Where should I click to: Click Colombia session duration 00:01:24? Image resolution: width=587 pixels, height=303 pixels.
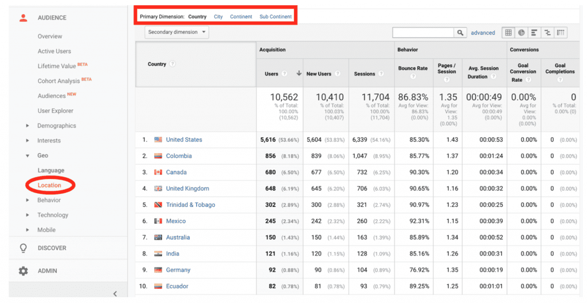491,156
